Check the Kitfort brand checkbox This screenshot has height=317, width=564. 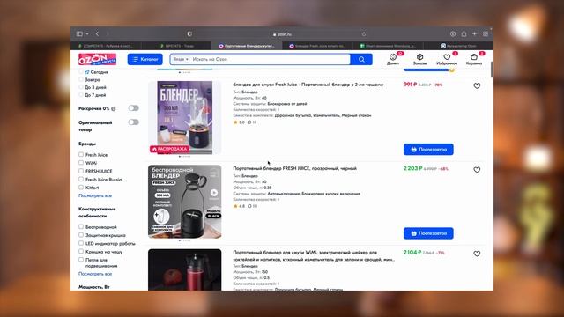[81, 188]
